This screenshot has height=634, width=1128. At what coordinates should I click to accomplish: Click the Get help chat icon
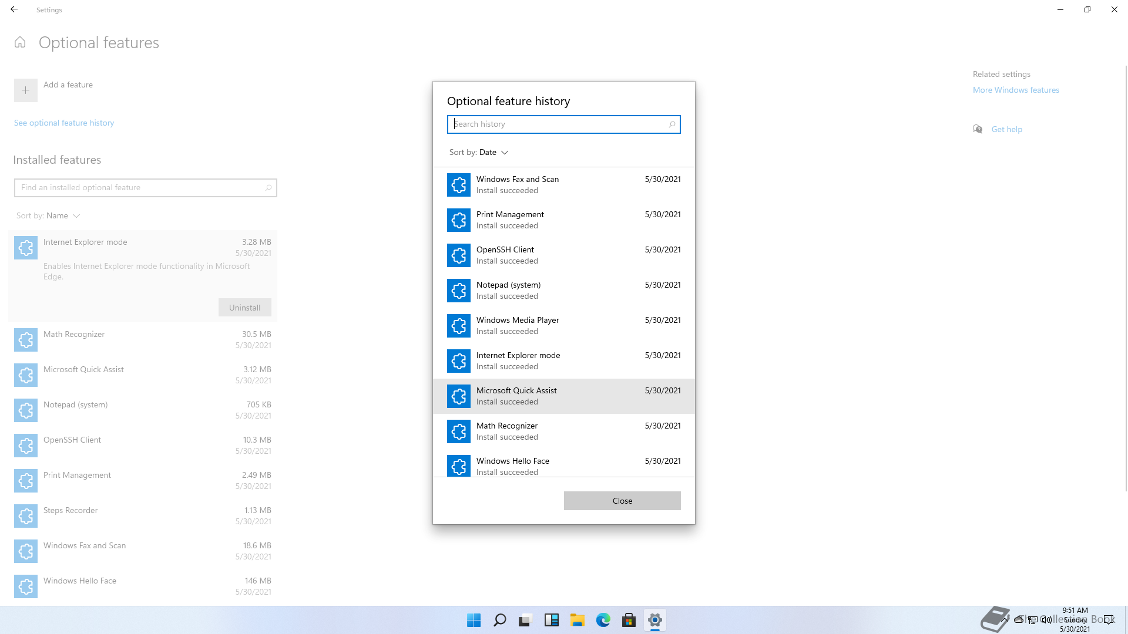(978, 129)
